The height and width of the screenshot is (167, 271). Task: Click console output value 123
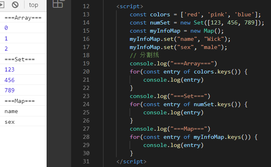click(x=9, y=69)
